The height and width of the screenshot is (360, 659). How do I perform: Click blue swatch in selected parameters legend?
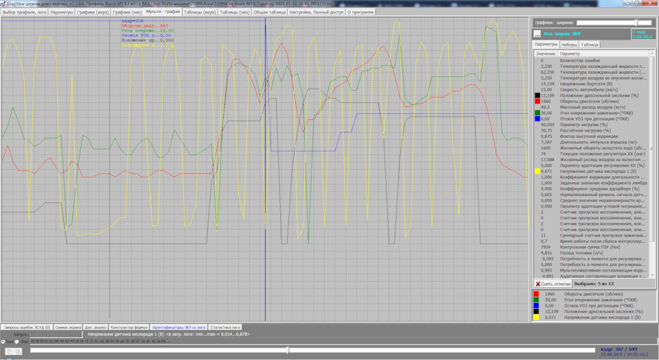[536, 306]
